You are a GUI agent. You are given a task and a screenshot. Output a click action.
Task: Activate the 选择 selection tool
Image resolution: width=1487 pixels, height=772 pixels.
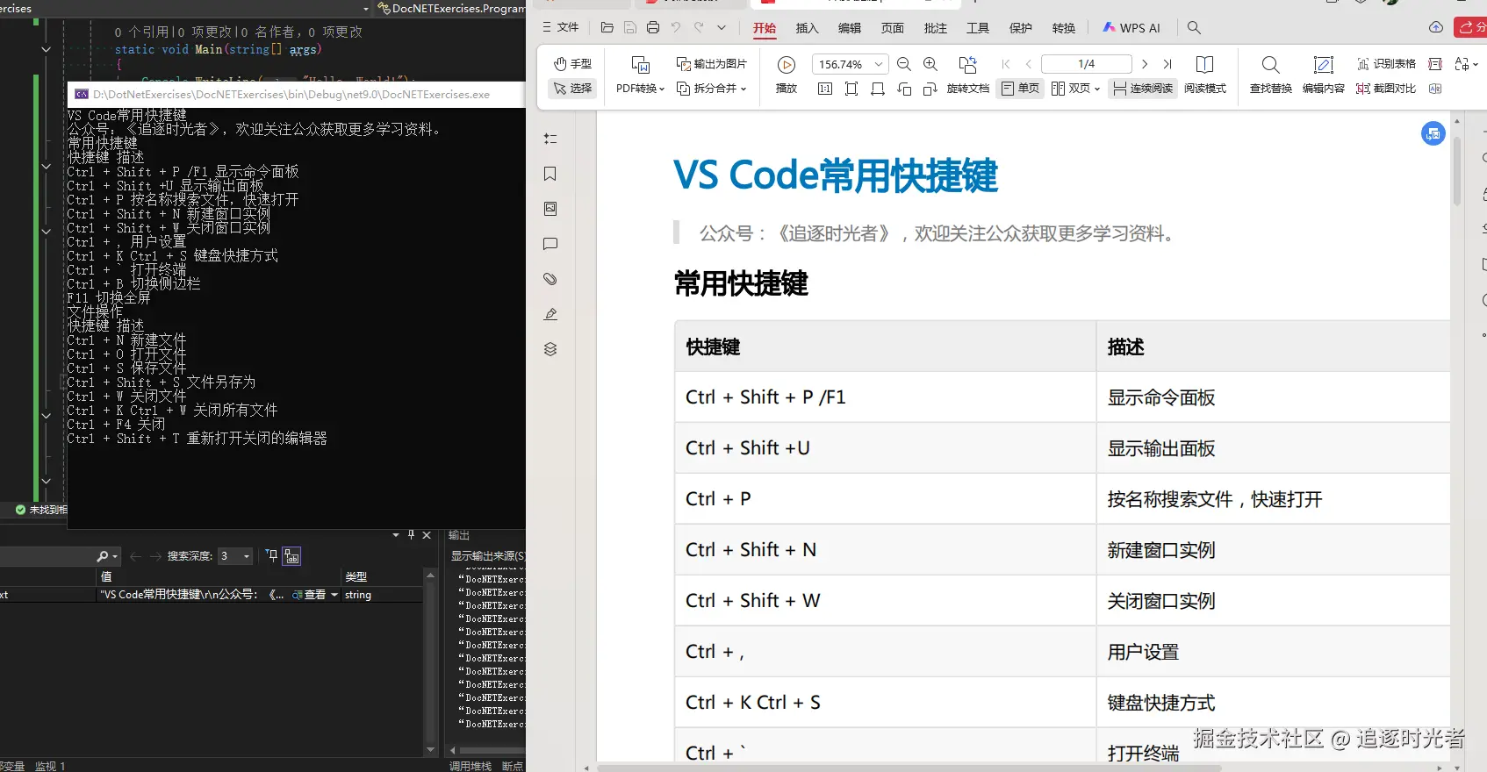tap(572, 89)
